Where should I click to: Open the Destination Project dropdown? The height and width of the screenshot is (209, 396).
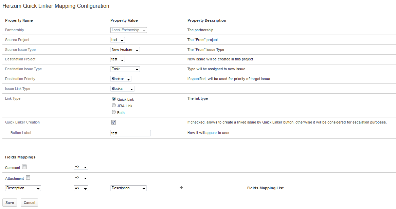coord(118,59)
